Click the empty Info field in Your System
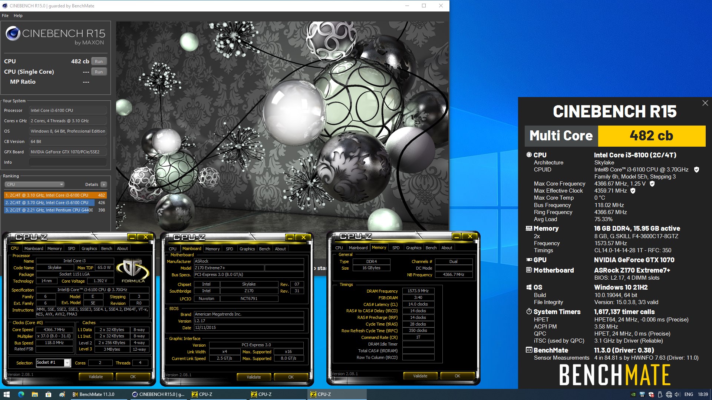The height and width of the screenshot is (400, 712). point(68,162)
